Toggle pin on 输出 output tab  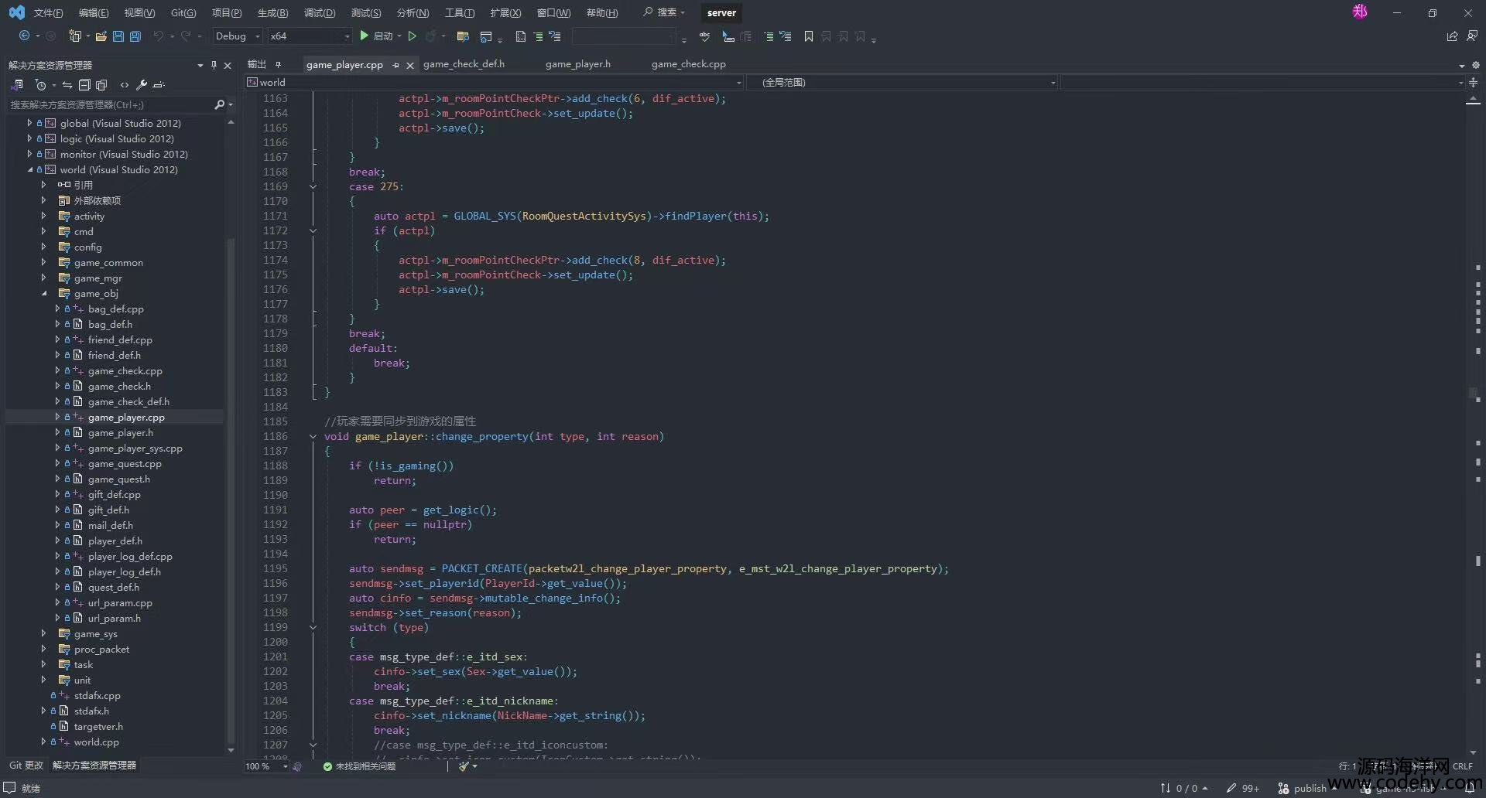[278, 64]
